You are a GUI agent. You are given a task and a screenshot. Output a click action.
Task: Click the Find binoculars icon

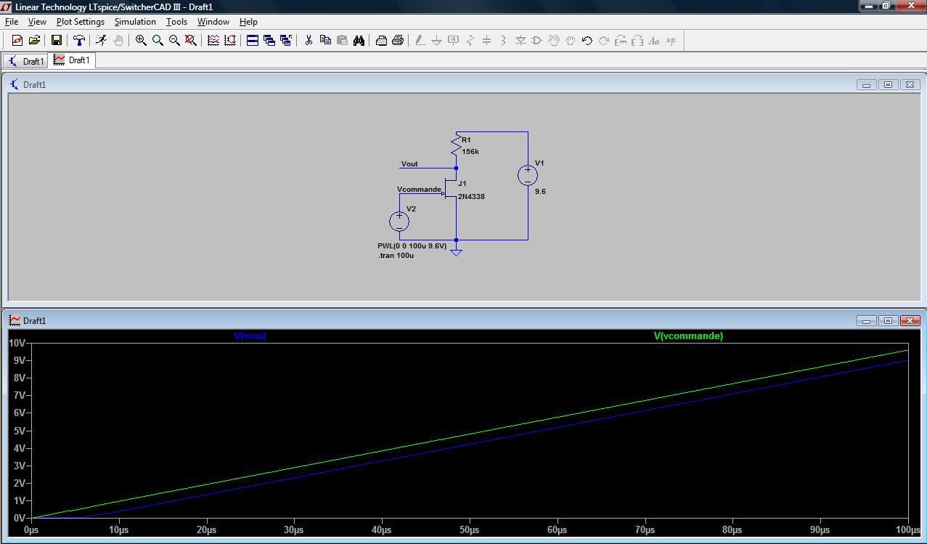click(359, 41)
